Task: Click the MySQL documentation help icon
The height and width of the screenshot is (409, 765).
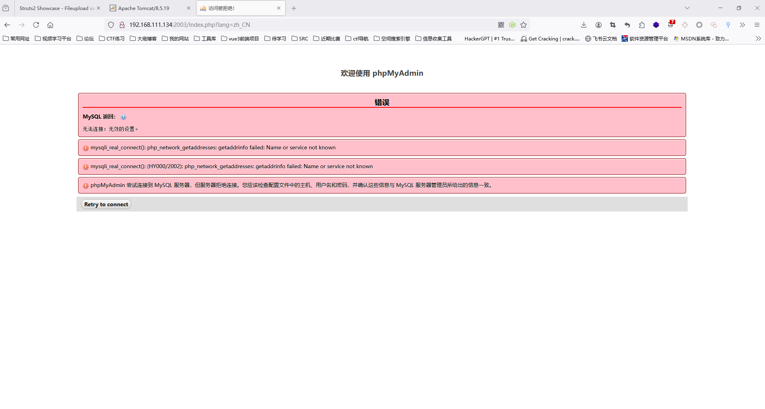Action: coord(123,117)
